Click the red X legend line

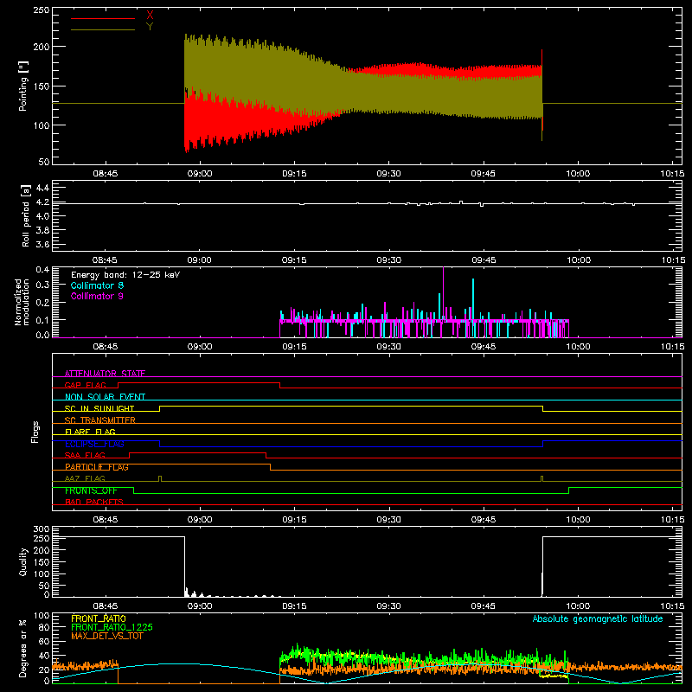[103, 18]
